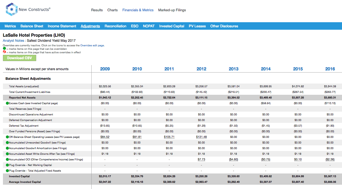Click the ($0.75) Accumulated OCI value
342x189 pixels.
click(266, 160)
